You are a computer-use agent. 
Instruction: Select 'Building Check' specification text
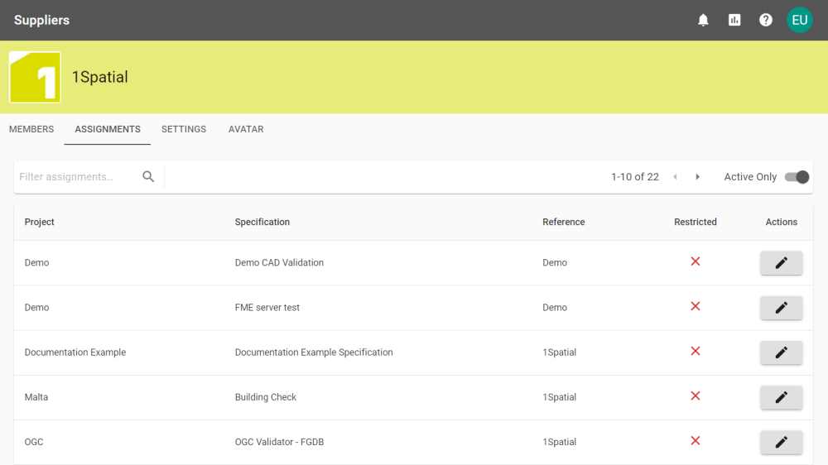coord(266,397)
